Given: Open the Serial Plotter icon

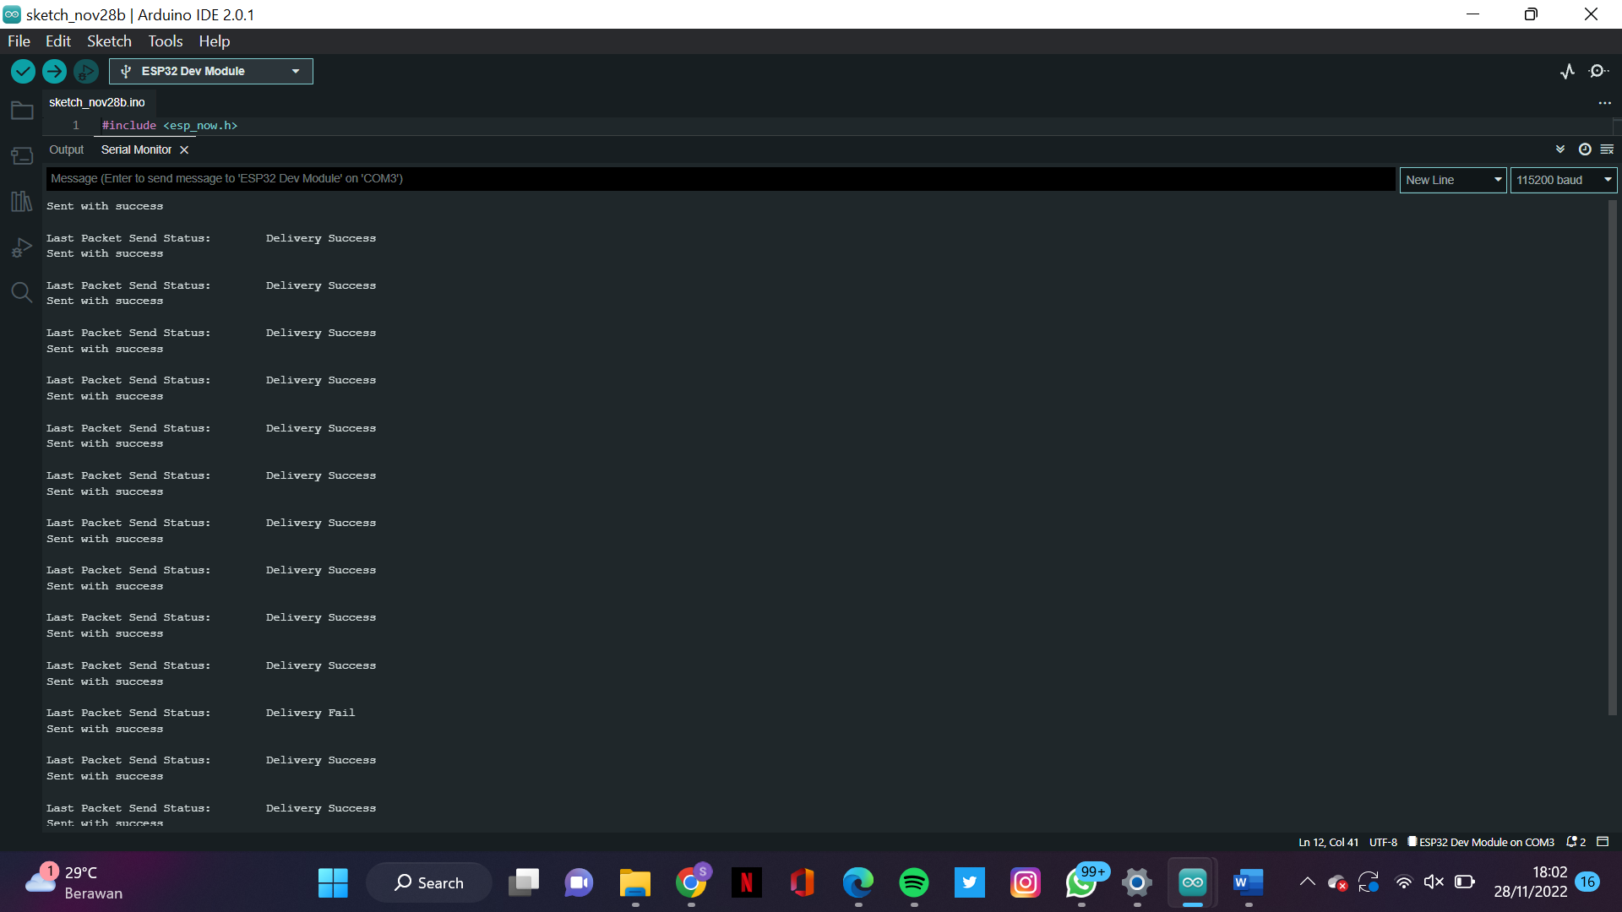Looking at the screenshot, I should (1568, 72).
